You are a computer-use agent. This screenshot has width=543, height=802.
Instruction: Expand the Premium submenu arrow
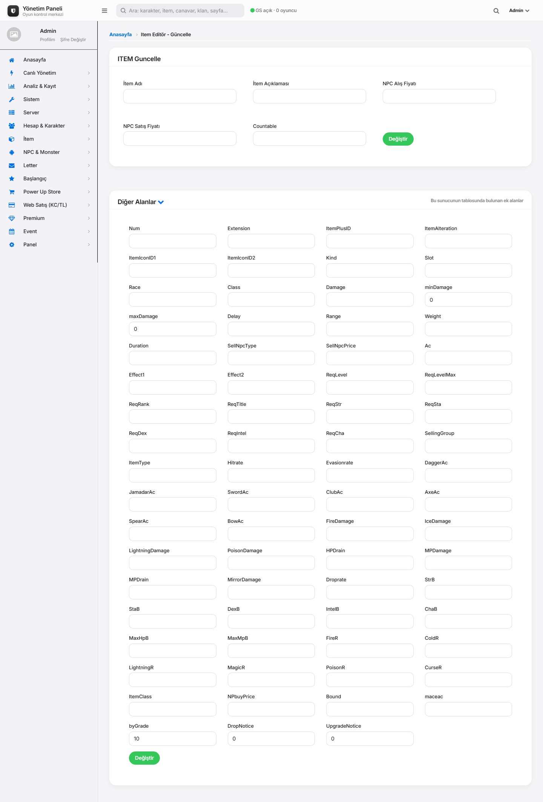tap(89, 218)
